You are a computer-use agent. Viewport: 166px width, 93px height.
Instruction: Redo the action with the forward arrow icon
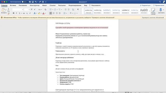coord(40,2)
